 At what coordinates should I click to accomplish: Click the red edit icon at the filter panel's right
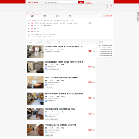click(x=104, y=16)
